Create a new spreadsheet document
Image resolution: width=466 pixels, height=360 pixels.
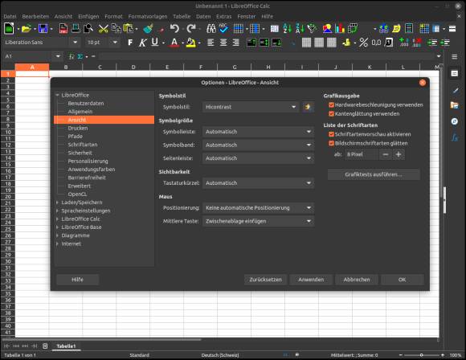point(9,29)
